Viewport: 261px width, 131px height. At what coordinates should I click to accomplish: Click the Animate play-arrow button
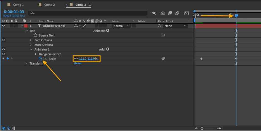pos(108,30)
